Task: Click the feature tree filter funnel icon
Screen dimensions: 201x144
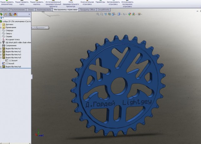Action: (1, 18)
